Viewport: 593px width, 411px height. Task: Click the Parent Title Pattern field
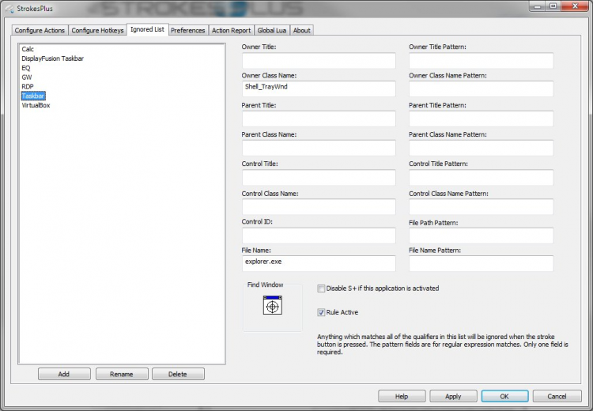click(x=481, y=119)
